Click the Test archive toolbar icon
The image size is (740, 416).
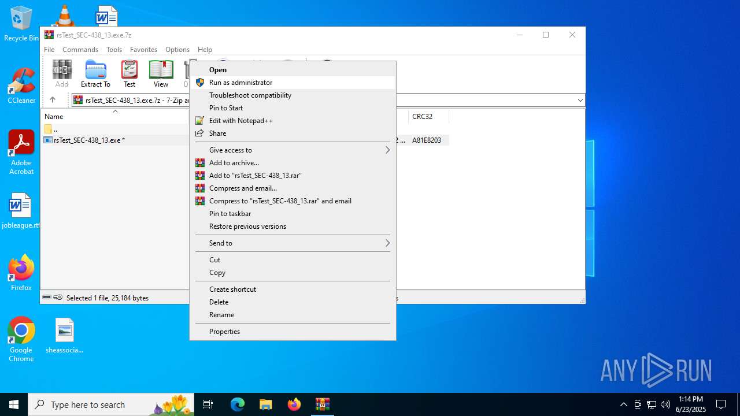tap(129, 74)
